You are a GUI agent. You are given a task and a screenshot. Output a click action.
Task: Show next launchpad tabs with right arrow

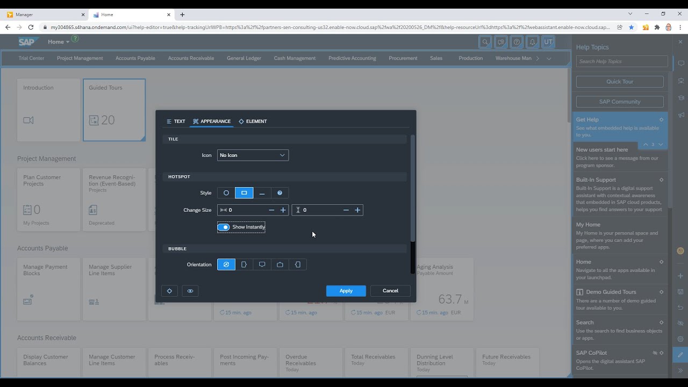tap(538, 58)
